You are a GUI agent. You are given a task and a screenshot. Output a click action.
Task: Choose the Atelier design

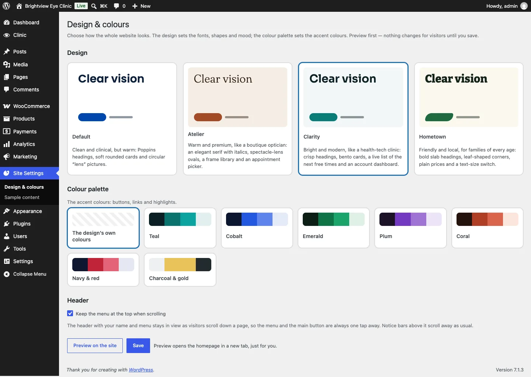point(237,119)
